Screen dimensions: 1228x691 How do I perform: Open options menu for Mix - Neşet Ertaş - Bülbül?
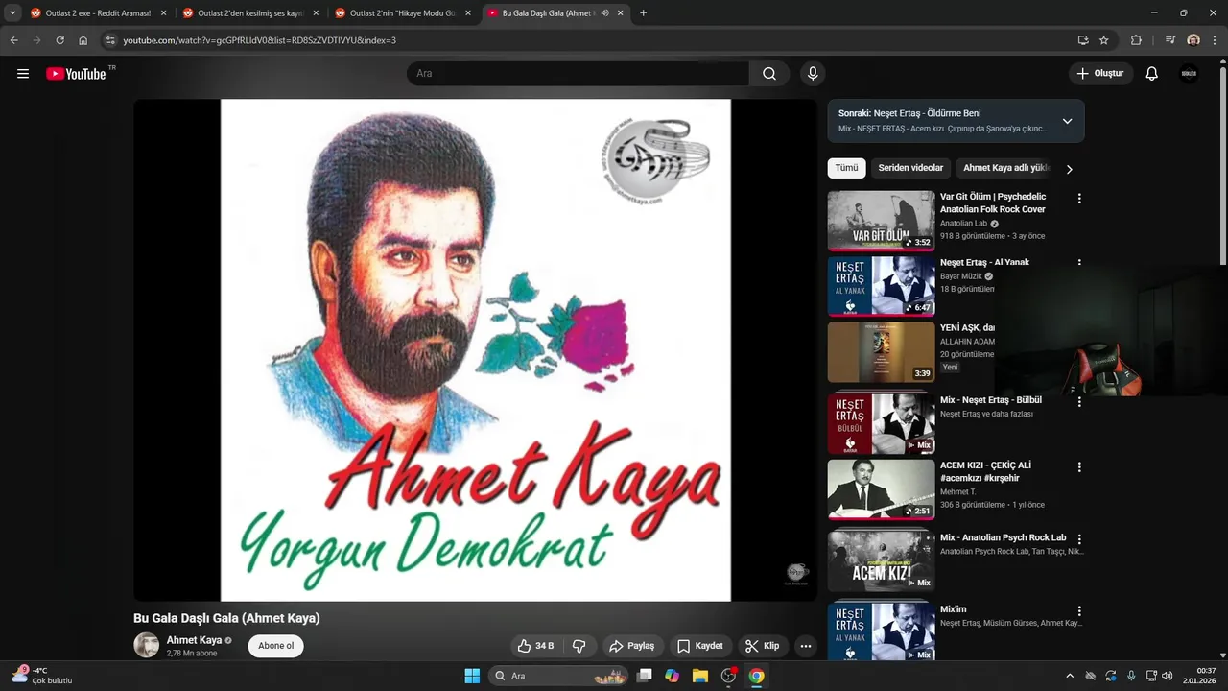pyautogui.click(x=1079, y=402)
